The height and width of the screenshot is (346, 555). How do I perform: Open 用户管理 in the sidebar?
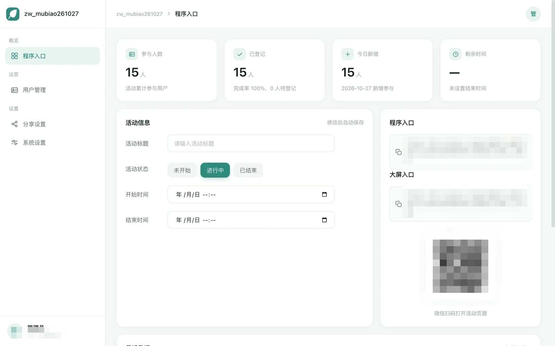click(x=52, y=90)
